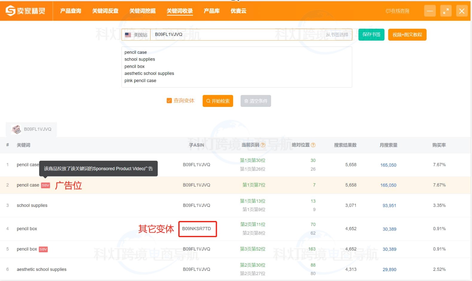This screenshot has height=281, width=472.
Task: Switch to 关键词反查 tab
Action: pyautogui.click(x=105, y=11)
